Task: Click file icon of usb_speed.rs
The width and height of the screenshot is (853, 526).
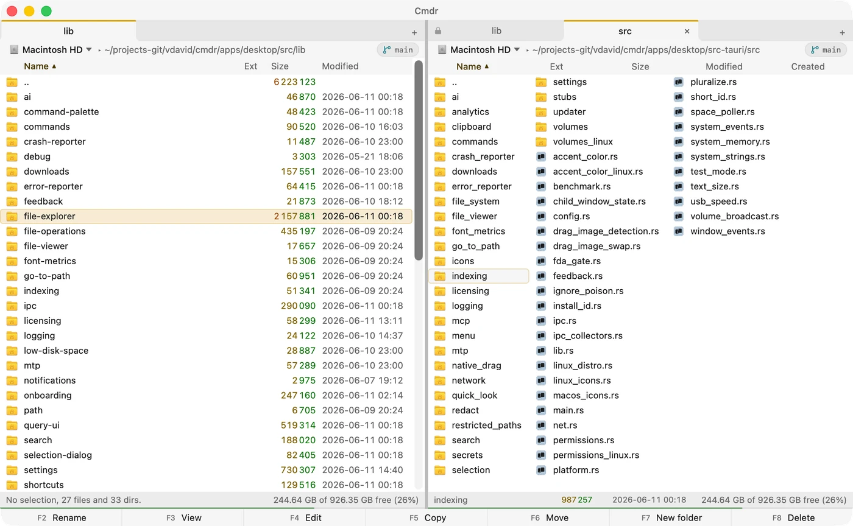Action: pyautogui.click(x=679, y=202)
